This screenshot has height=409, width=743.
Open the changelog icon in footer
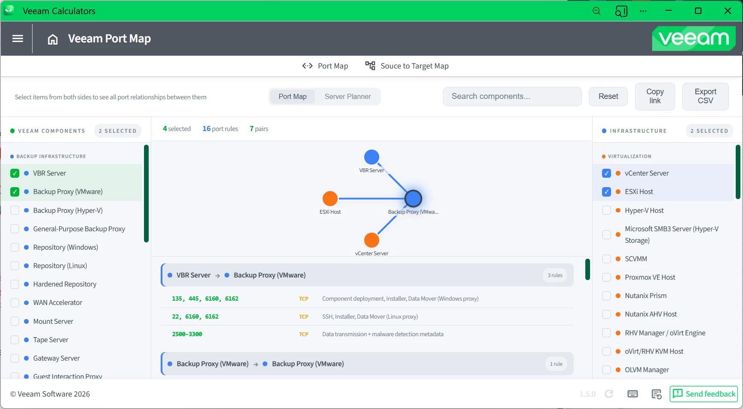click(x=656, y=394)
